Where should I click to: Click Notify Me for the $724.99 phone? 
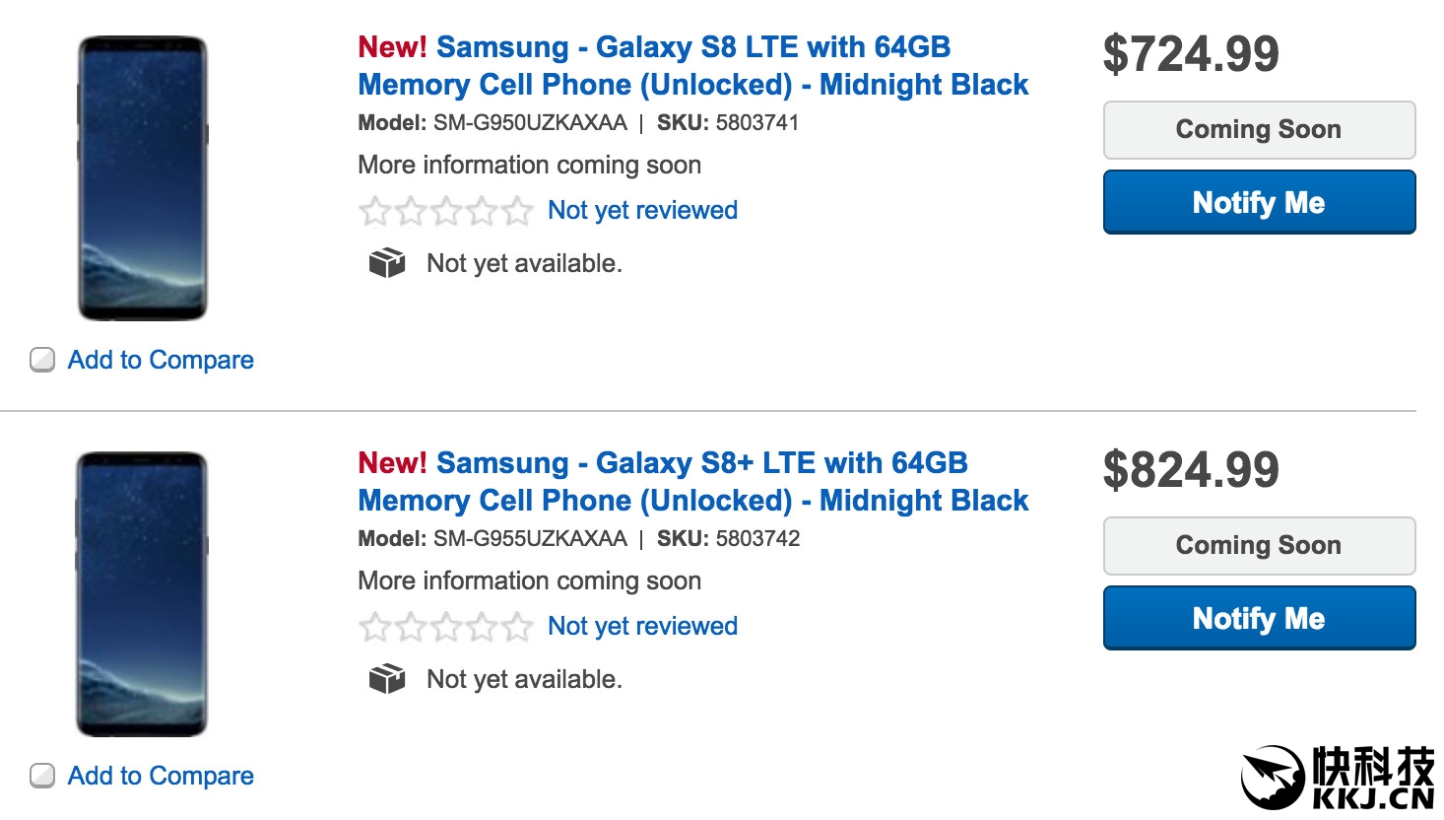(1258, 202)
